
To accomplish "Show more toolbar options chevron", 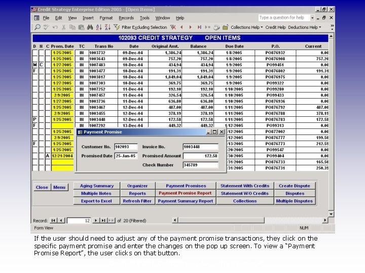I will 332,27.
